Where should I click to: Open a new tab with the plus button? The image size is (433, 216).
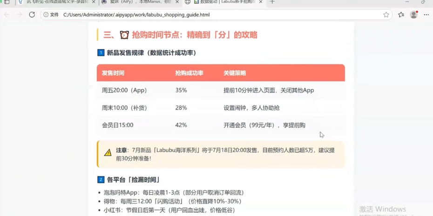pos(272,2)
